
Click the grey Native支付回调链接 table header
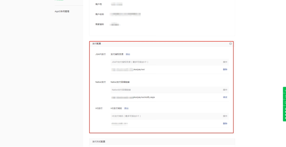121,90
